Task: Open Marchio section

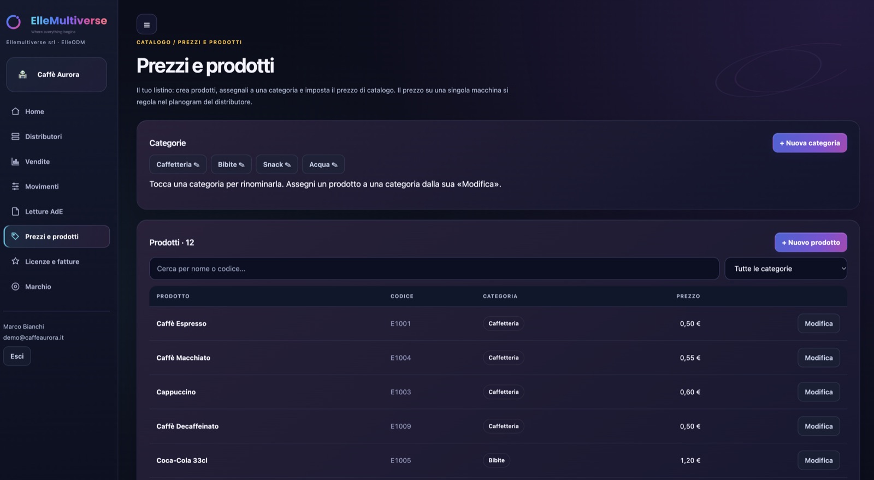Action: tap(56, 287)
